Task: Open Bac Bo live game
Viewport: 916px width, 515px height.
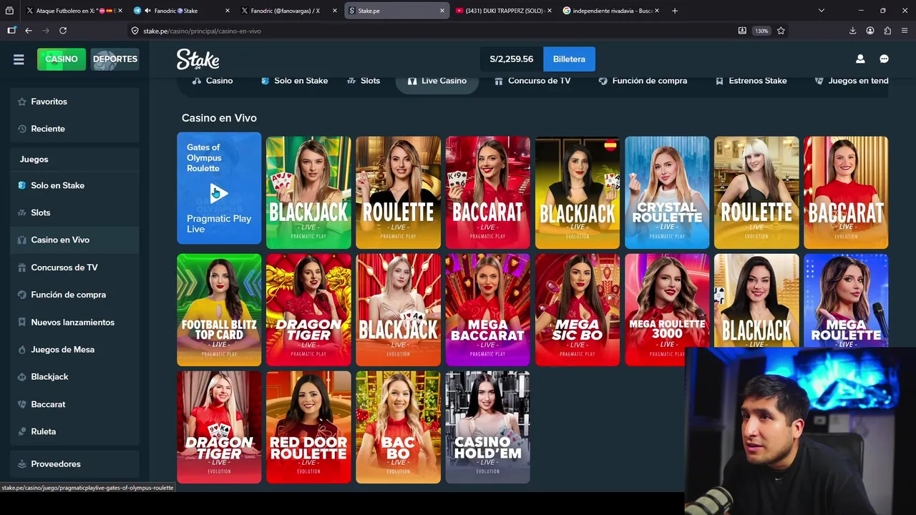Action: pyautogui.click(x=398, y=427)
